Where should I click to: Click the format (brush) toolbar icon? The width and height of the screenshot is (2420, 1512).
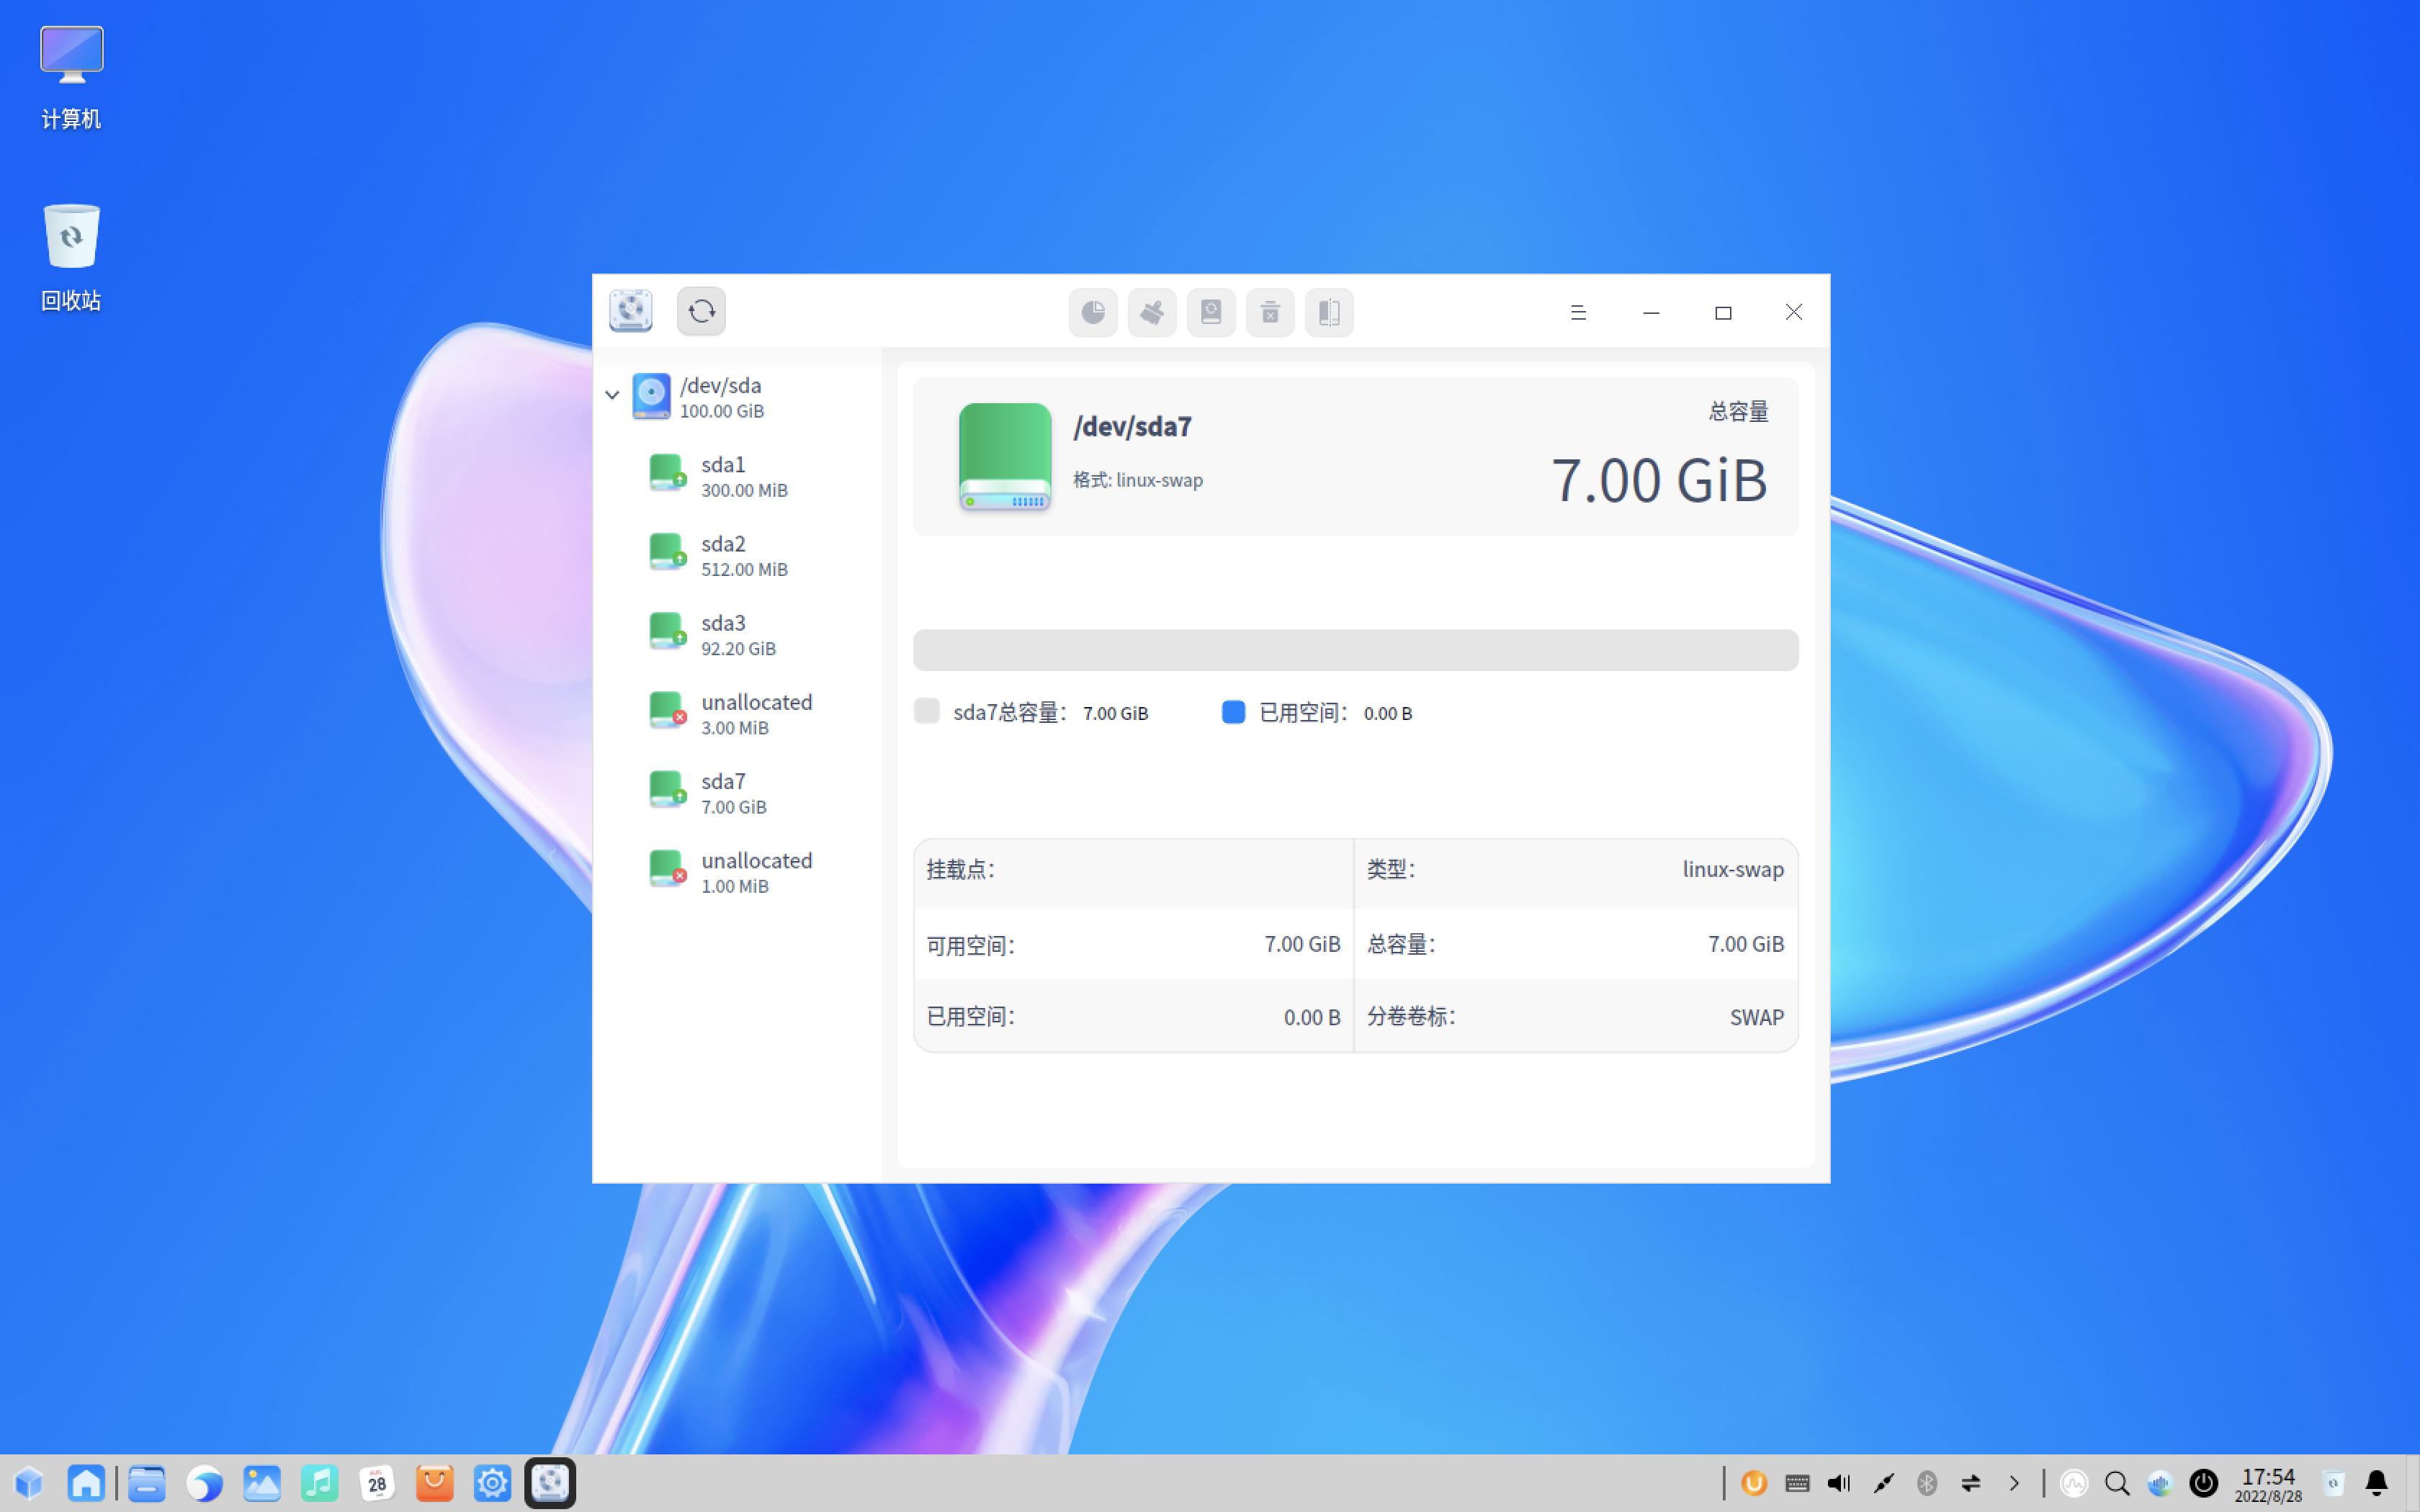point(1152,312)
